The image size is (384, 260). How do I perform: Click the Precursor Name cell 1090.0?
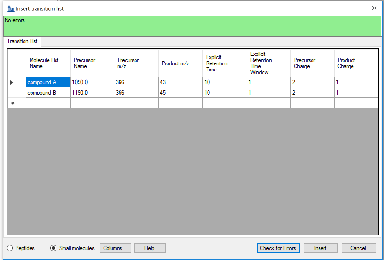click(92, 82)
